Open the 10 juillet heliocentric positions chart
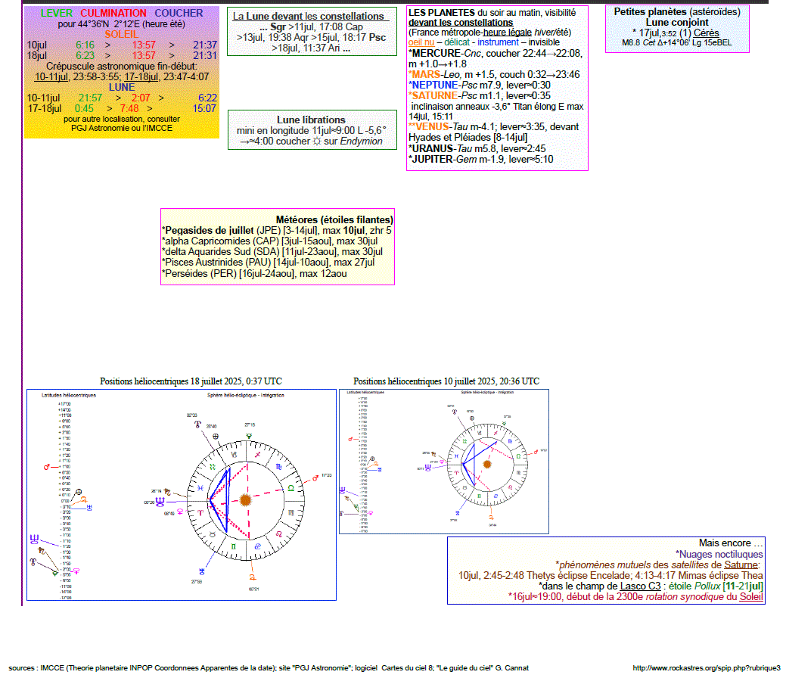 444,462
